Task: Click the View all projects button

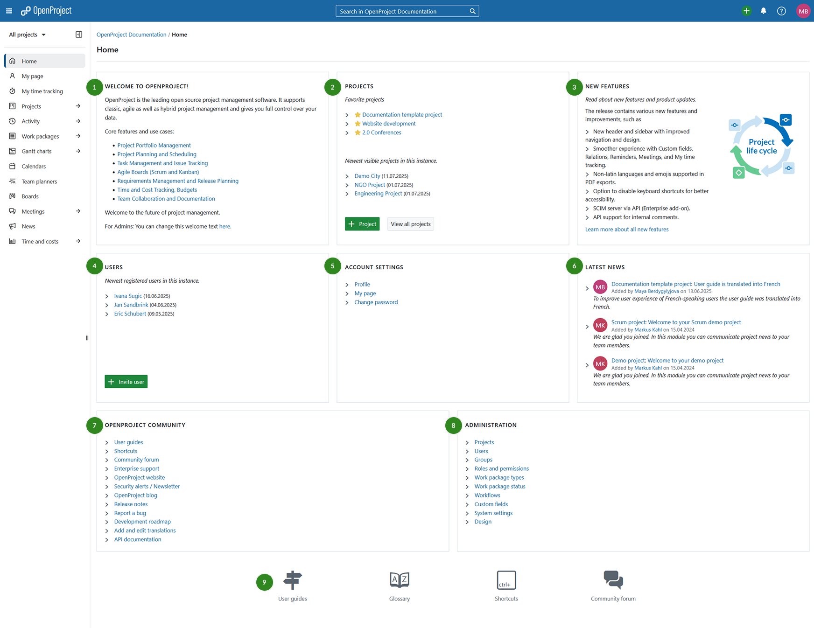Action: [411, 224]
